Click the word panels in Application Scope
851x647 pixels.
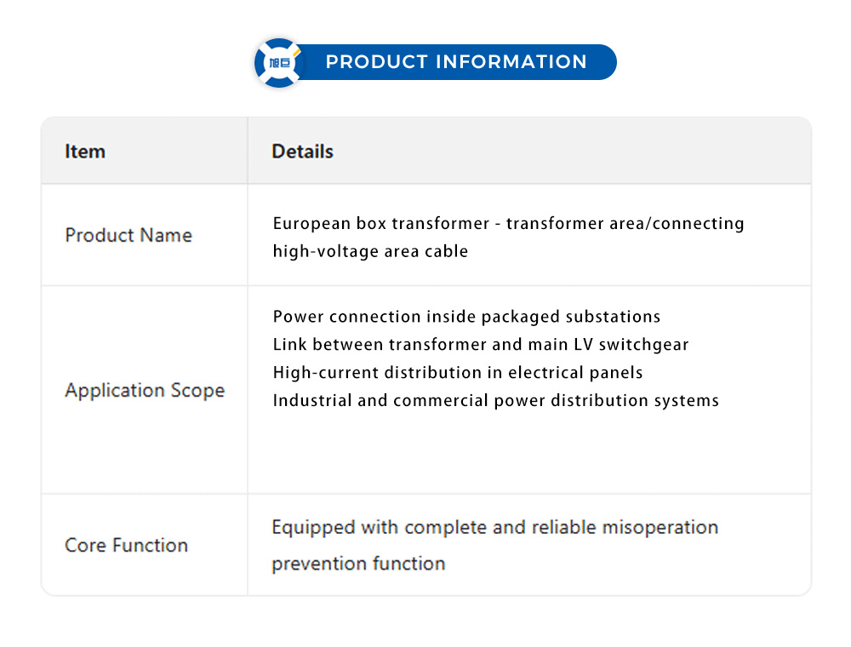pyautogui.click(x=616, y=373)
